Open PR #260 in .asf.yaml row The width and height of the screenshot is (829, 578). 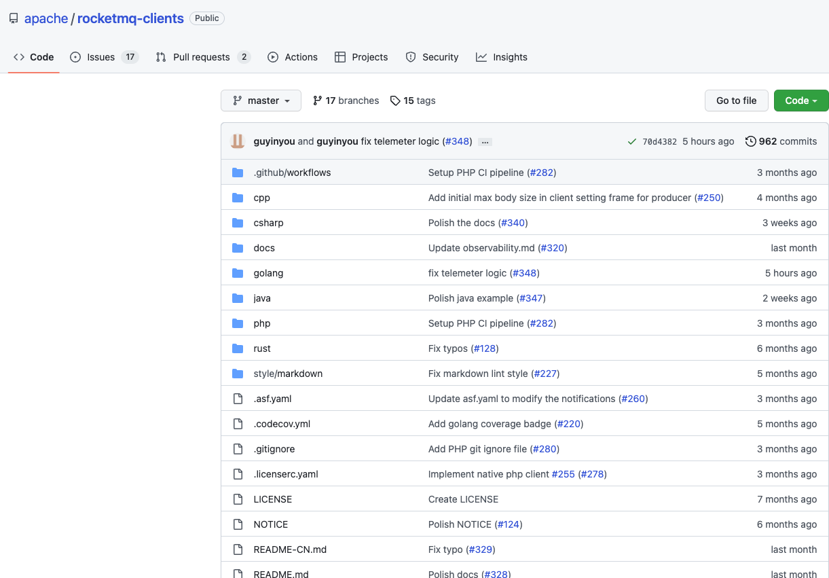(x=633, y=399)
